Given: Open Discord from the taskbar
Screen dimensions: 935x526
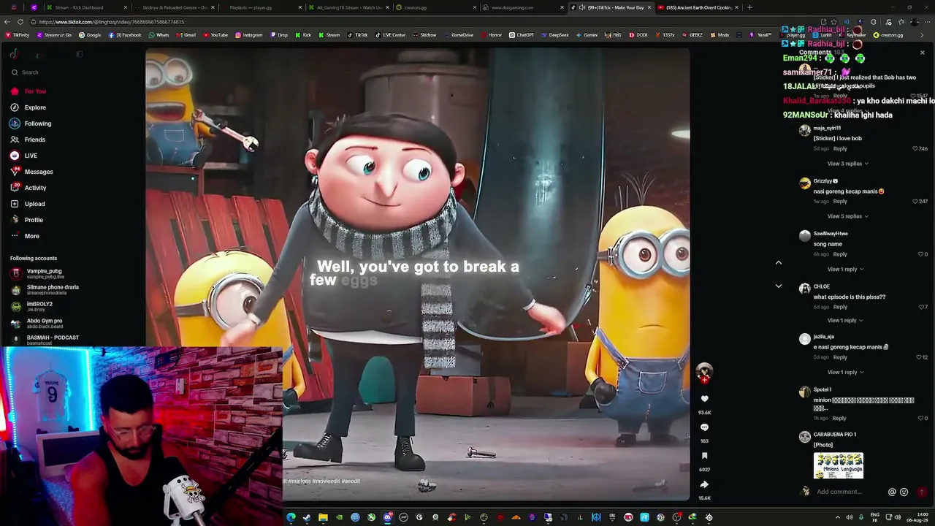Looking at the screenshot, I should click(387, 518).
